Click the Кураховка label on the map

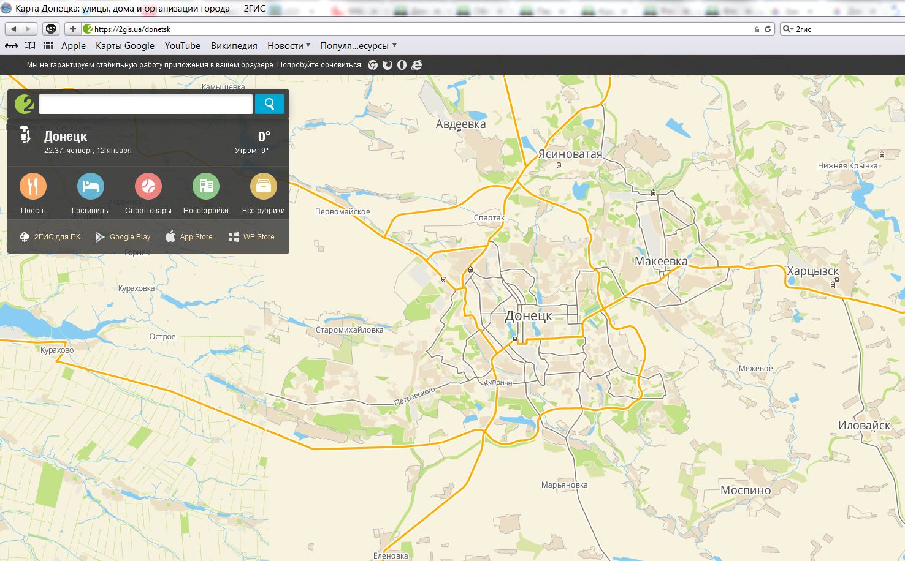pos(136,288)
